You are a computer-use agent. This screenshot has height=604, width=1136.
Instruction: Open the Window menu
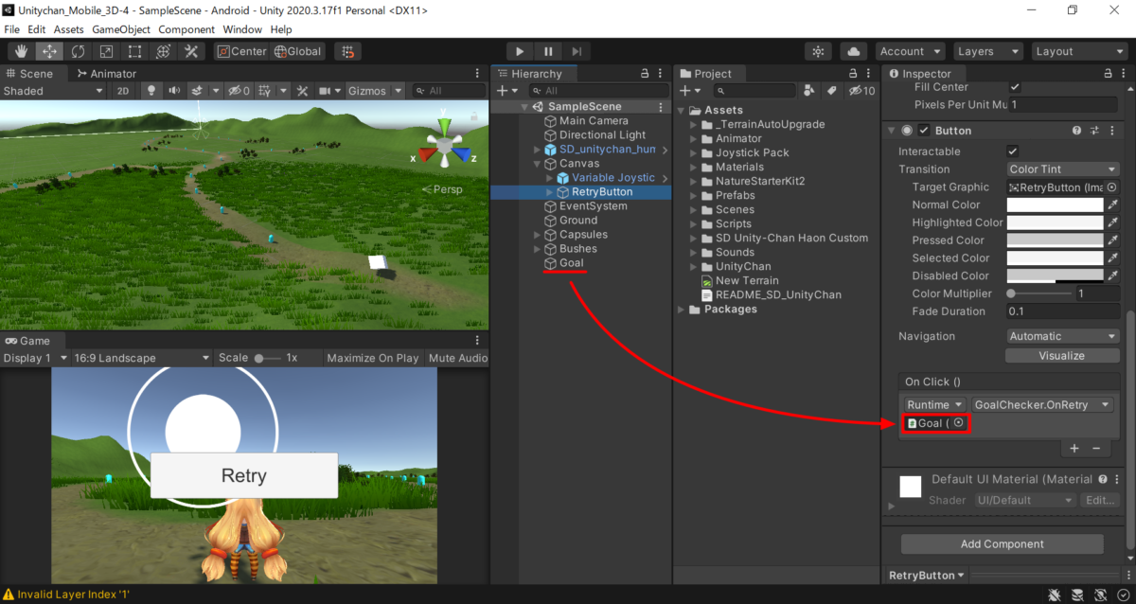pos(244,29)
